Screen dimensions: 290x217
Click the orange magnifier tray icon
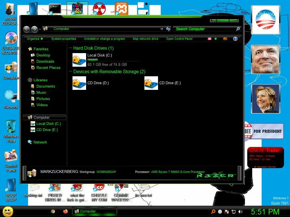(213, 211)
